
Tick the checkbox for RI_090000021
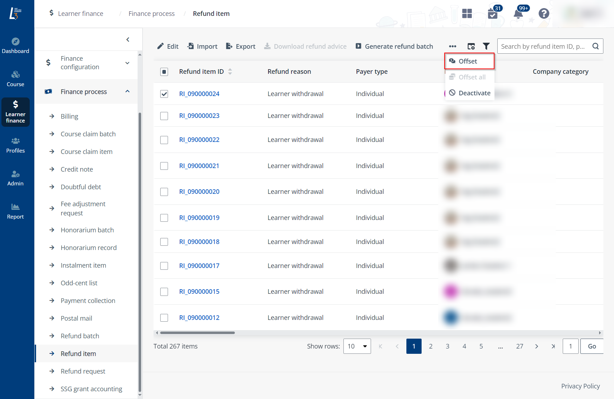(164, 166)
